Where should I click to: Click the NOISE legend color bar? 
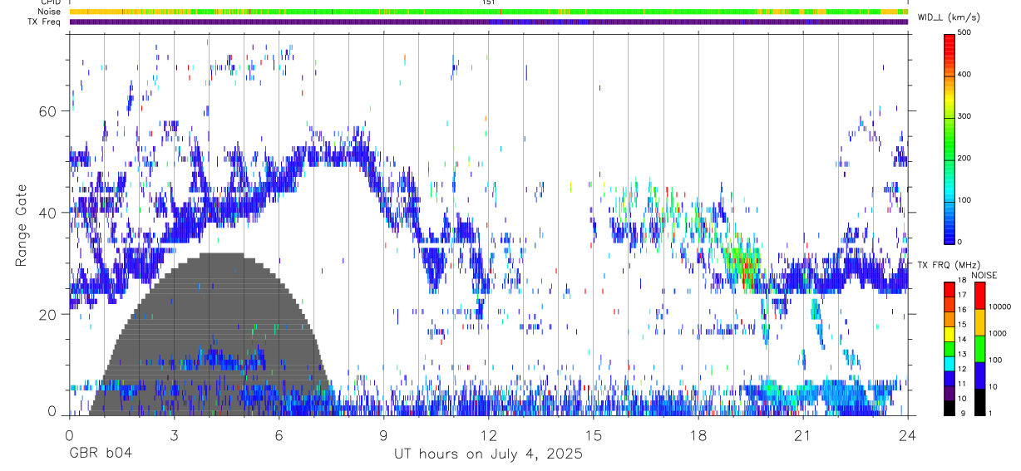pyautogui.click(x=980, y=348)
